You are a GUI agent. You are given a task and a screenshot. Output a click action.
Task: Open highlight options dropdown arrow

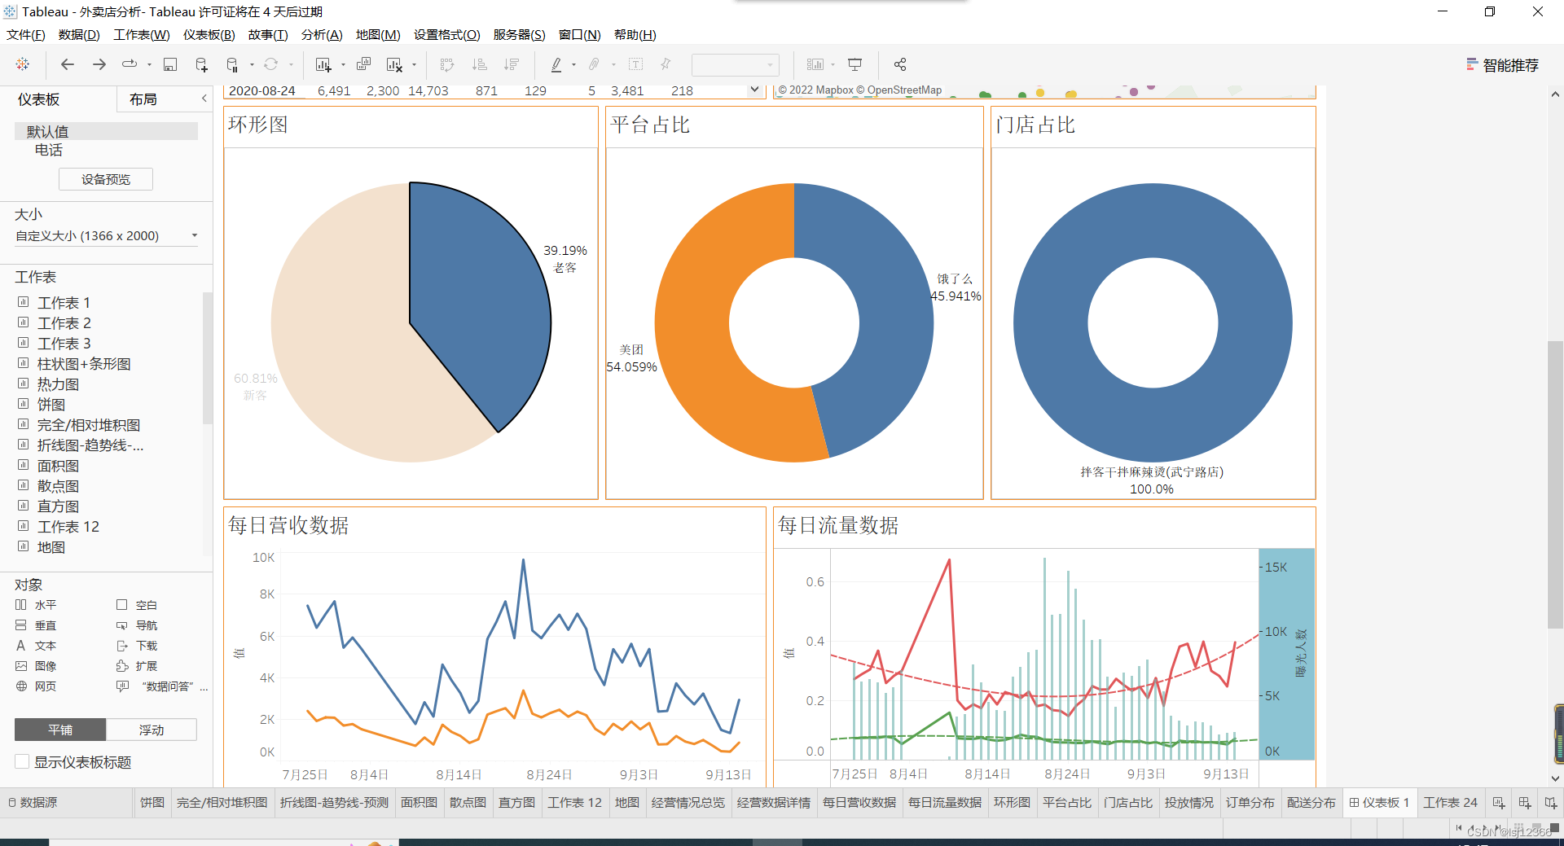tap(573, 64)
